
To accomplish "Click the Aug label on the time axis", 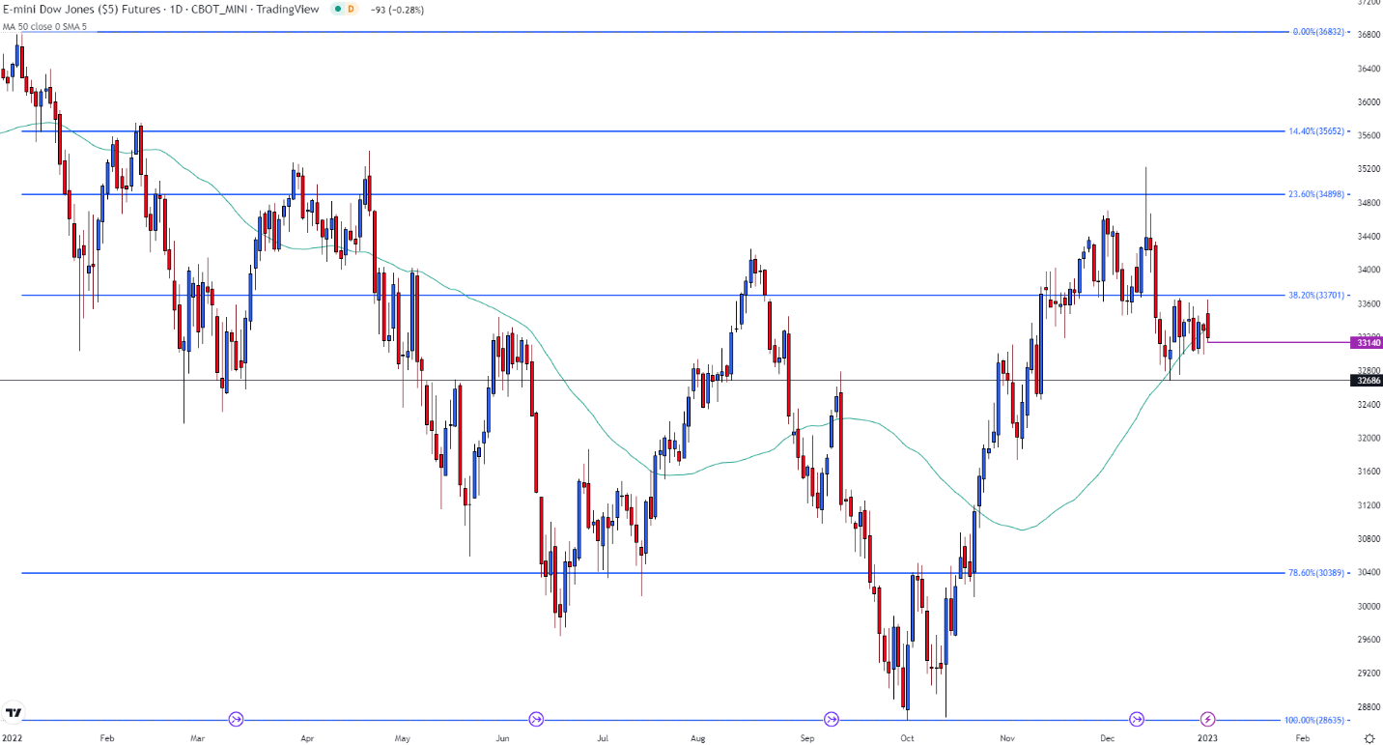I will coord(698,738).
